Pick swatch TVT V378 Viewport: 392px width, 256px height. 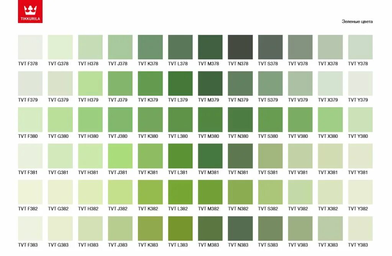tap(300, 47)
